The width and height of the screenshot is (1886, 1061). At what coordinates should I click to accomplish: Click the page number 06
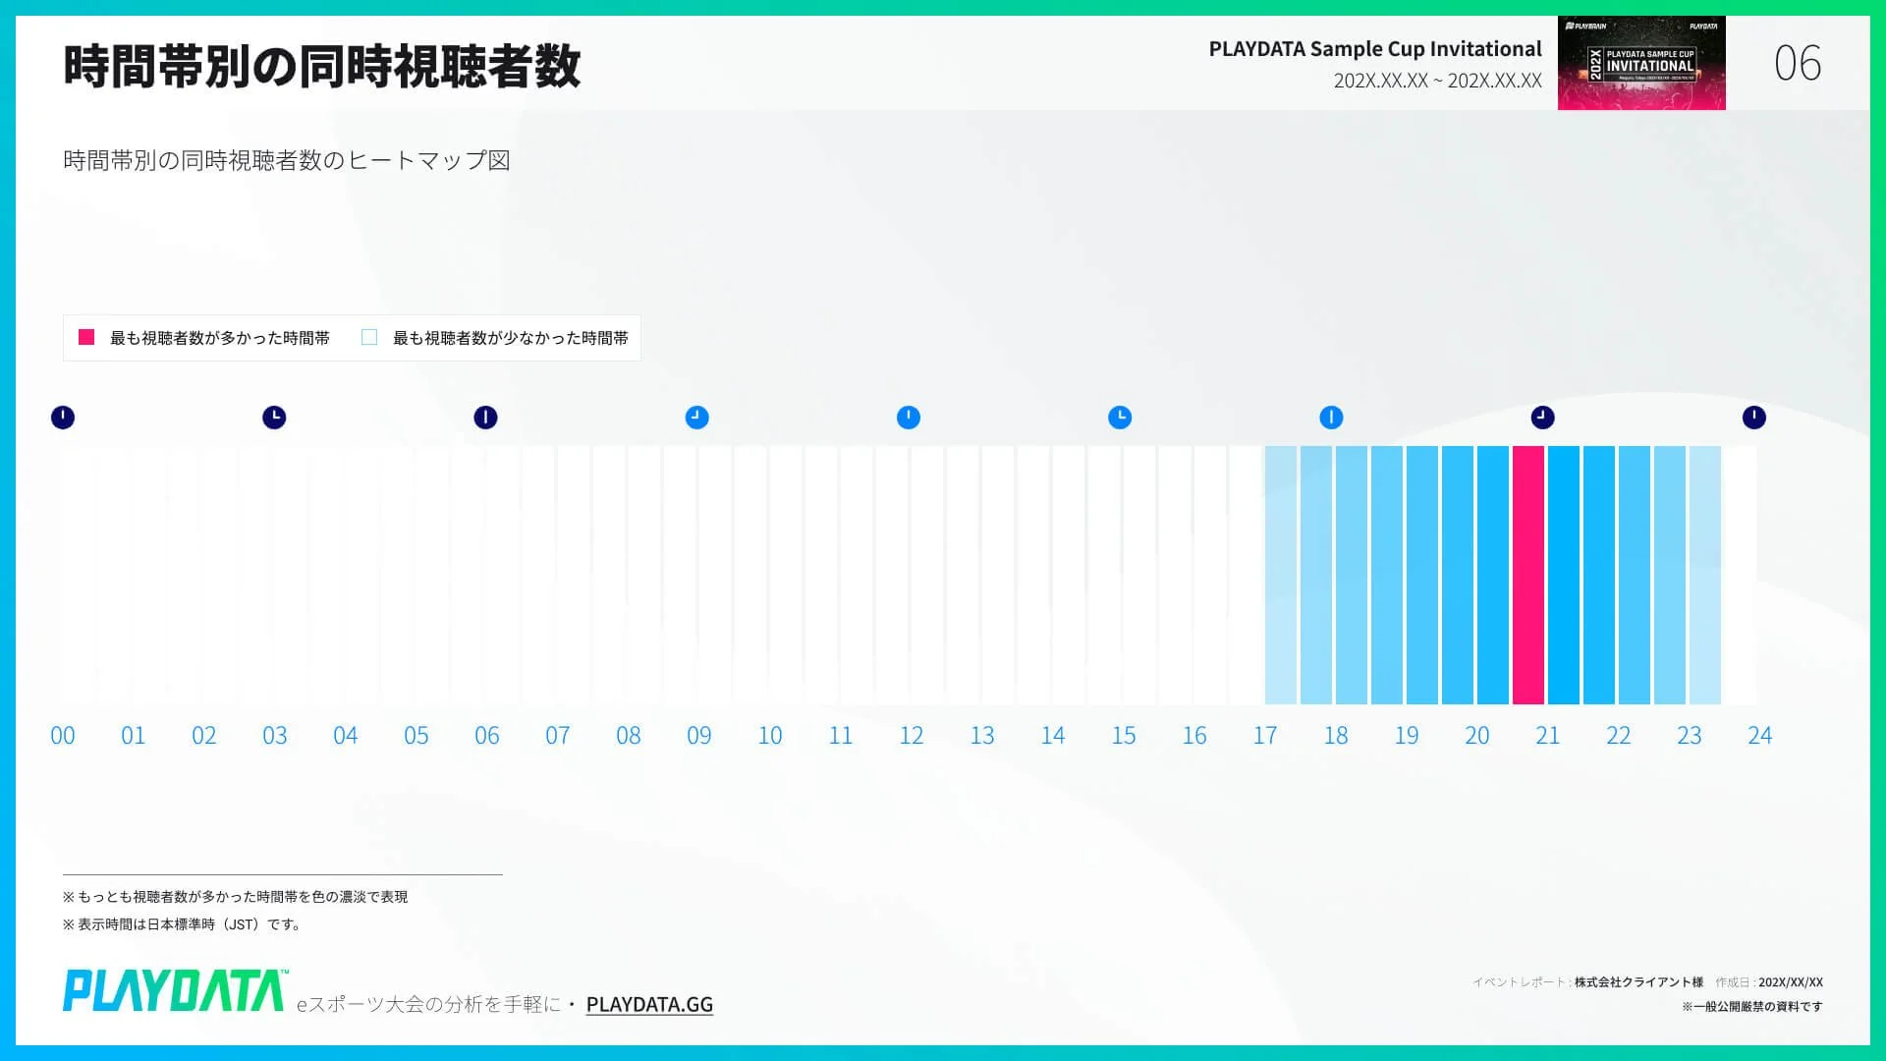coord(1798,64)
